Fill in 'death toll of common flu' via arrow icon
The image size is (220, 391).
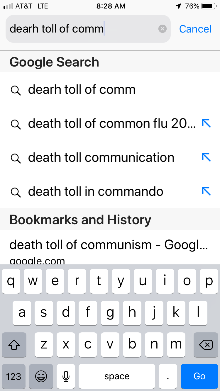coord(207,123)
